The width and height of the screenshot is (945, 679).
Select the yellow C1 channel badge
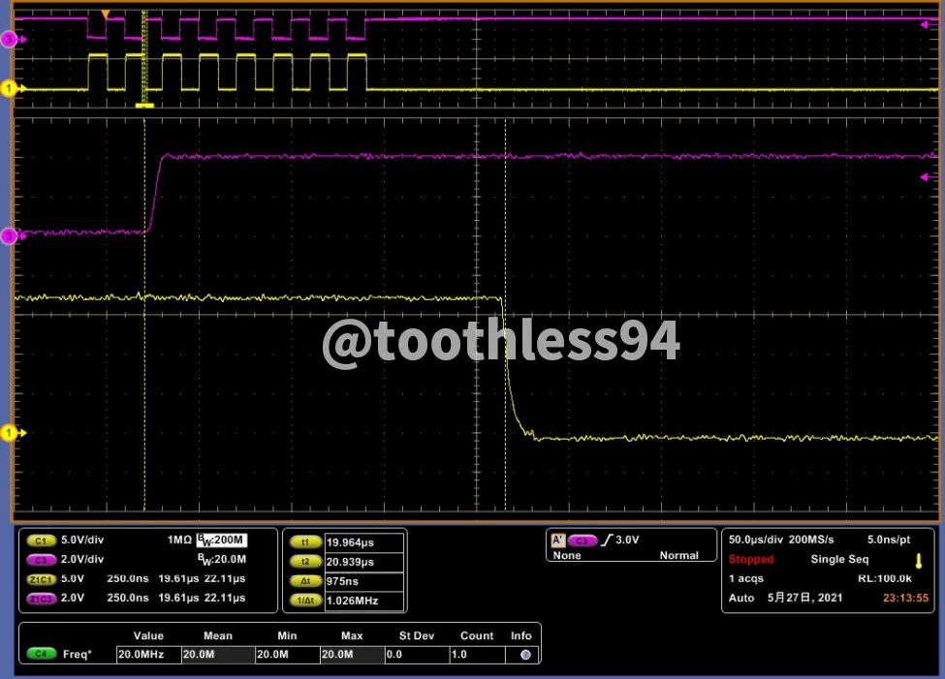41,540
